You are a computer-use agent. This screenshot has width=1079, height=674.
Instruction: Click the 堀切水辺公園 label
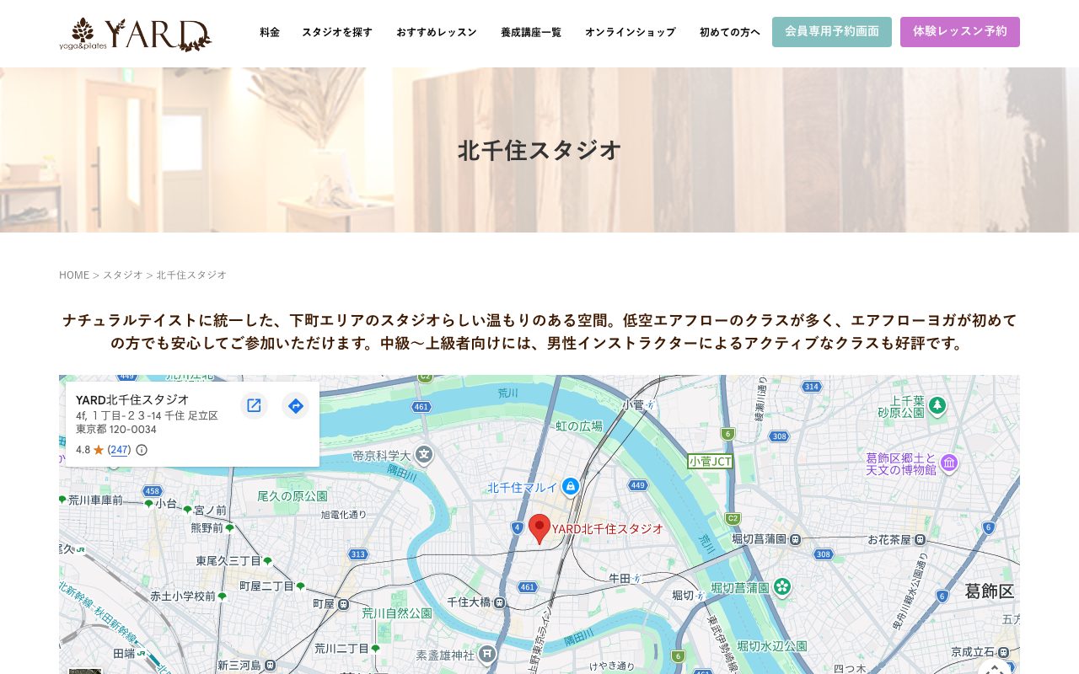772,646
